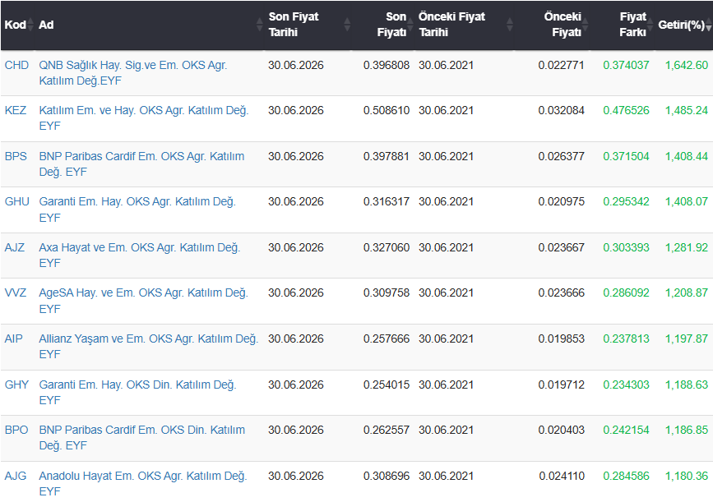Image resolution: width=713 pixels, height=502 pixels.
Task: Select last price 0.327060
Action: tap(387, 247)
